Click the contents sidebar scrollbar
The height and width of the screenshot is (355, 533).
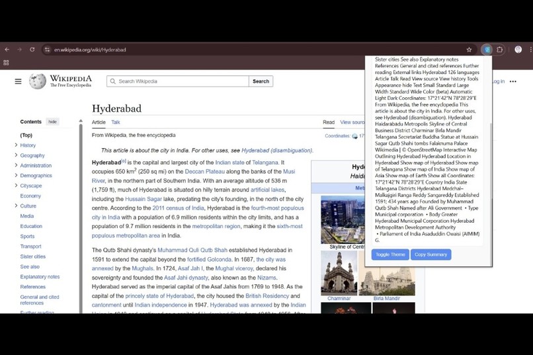pyautogui.click(x=81, y=217)
